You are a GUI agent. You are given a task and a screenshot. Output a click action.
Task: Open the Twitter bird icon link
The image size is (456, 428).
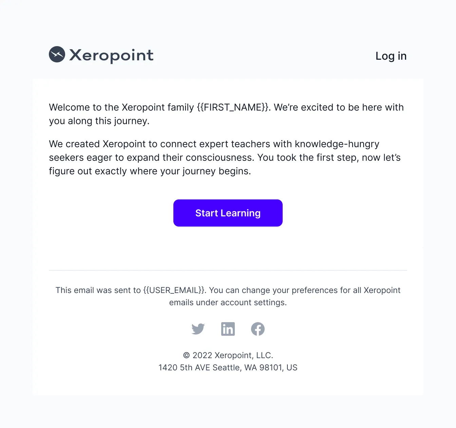pyautogui.click(x=198, y=329)
